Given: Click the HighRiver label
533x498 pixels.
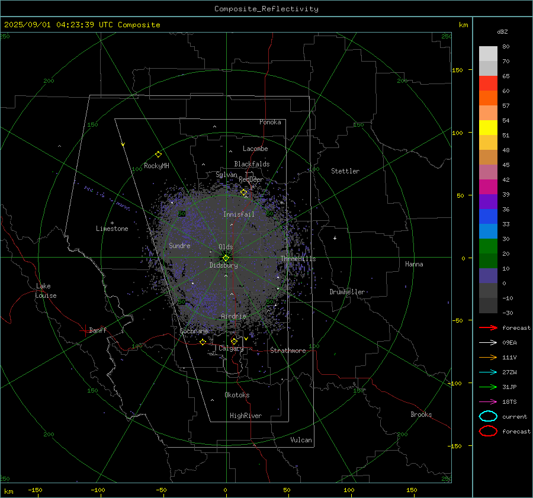Looking at the screenshot, I should coord(246,416).
